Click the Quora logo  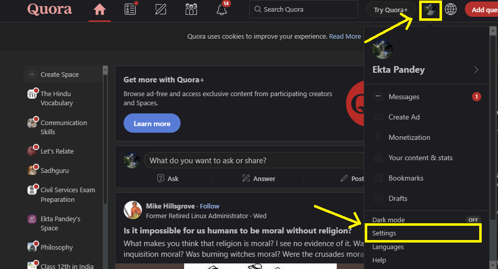tap(49, 10)
